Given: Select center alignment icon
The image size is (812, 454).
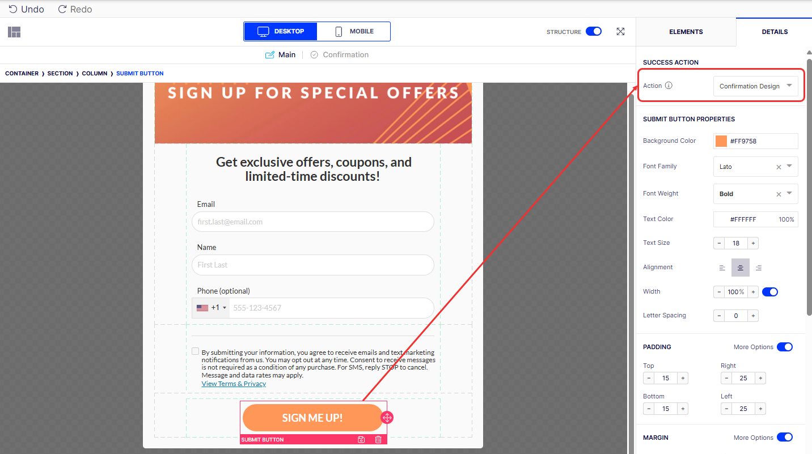Looking at the screenshot, I should (741, 268).
